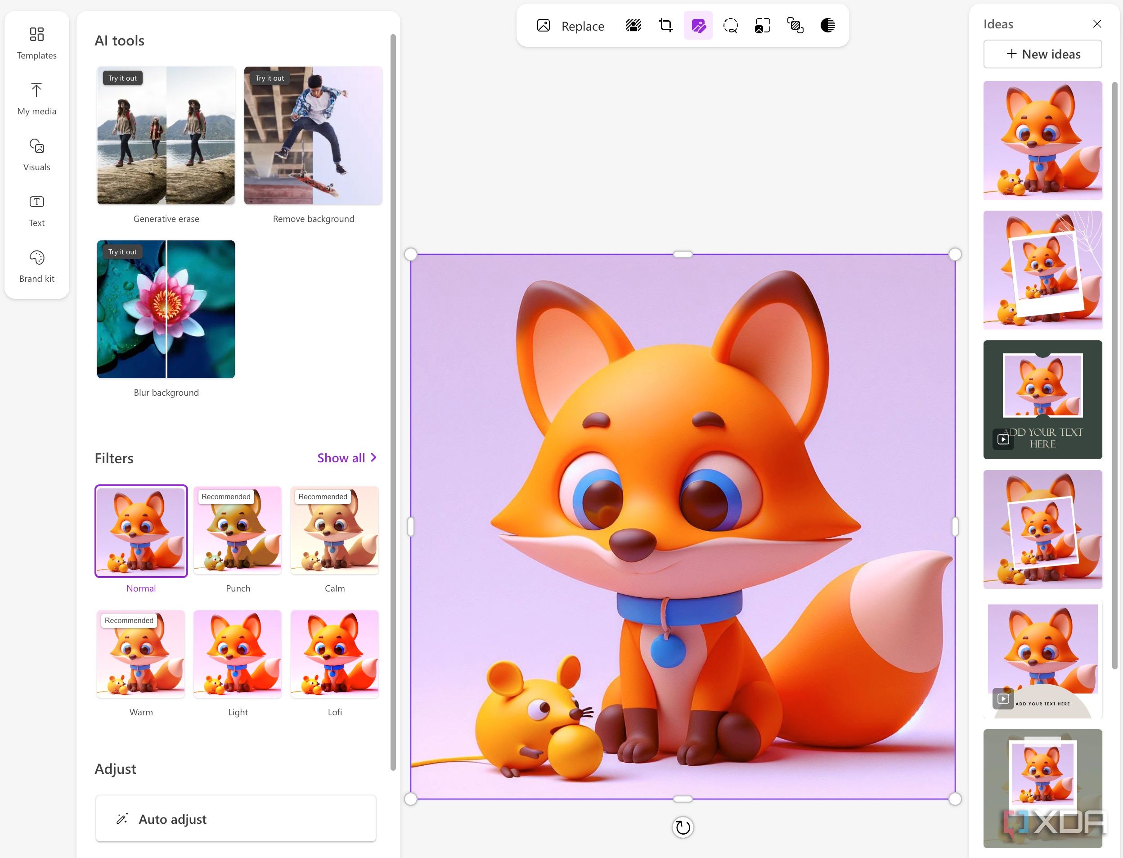Select the tilted white frame idea, fourth
The width and height of the screenshot is (1123, 858).
[x=1043, y=529]
